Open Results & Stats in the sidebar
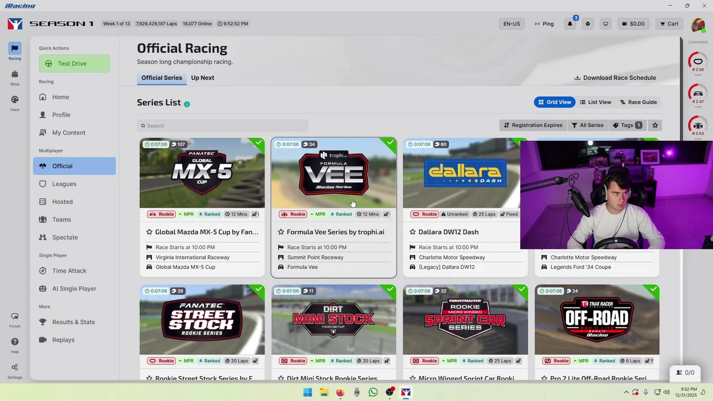 click(x=75, y=322)
